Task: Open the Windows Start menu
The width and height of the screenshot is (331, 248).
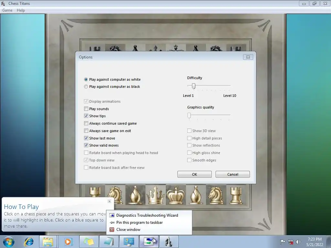Action: 9,242
